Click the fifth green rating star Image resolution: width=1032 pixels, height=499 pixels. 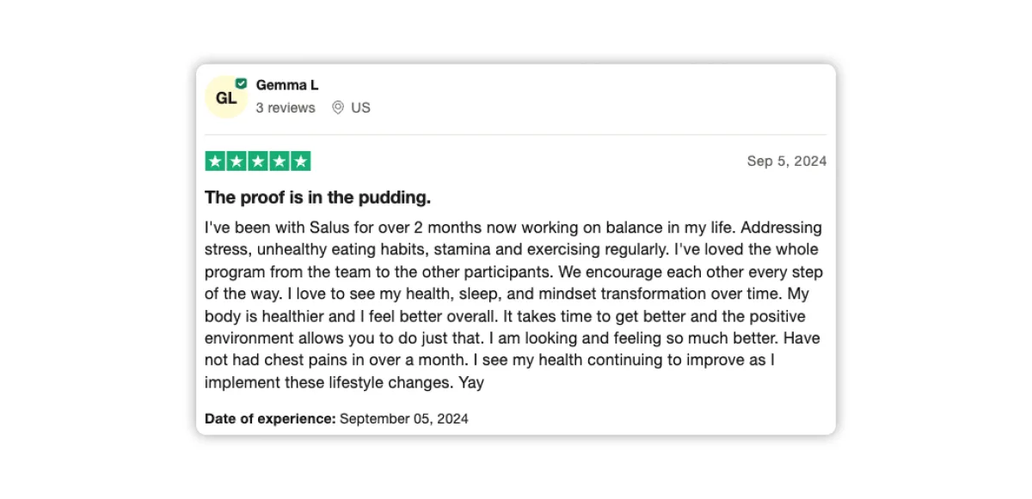tap(300, 161)
